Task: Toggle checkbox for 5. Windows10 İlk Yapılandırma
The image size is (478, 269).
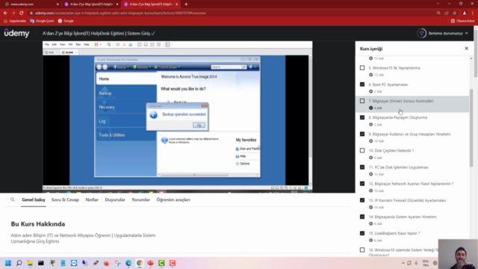Action: coord(362,68)
